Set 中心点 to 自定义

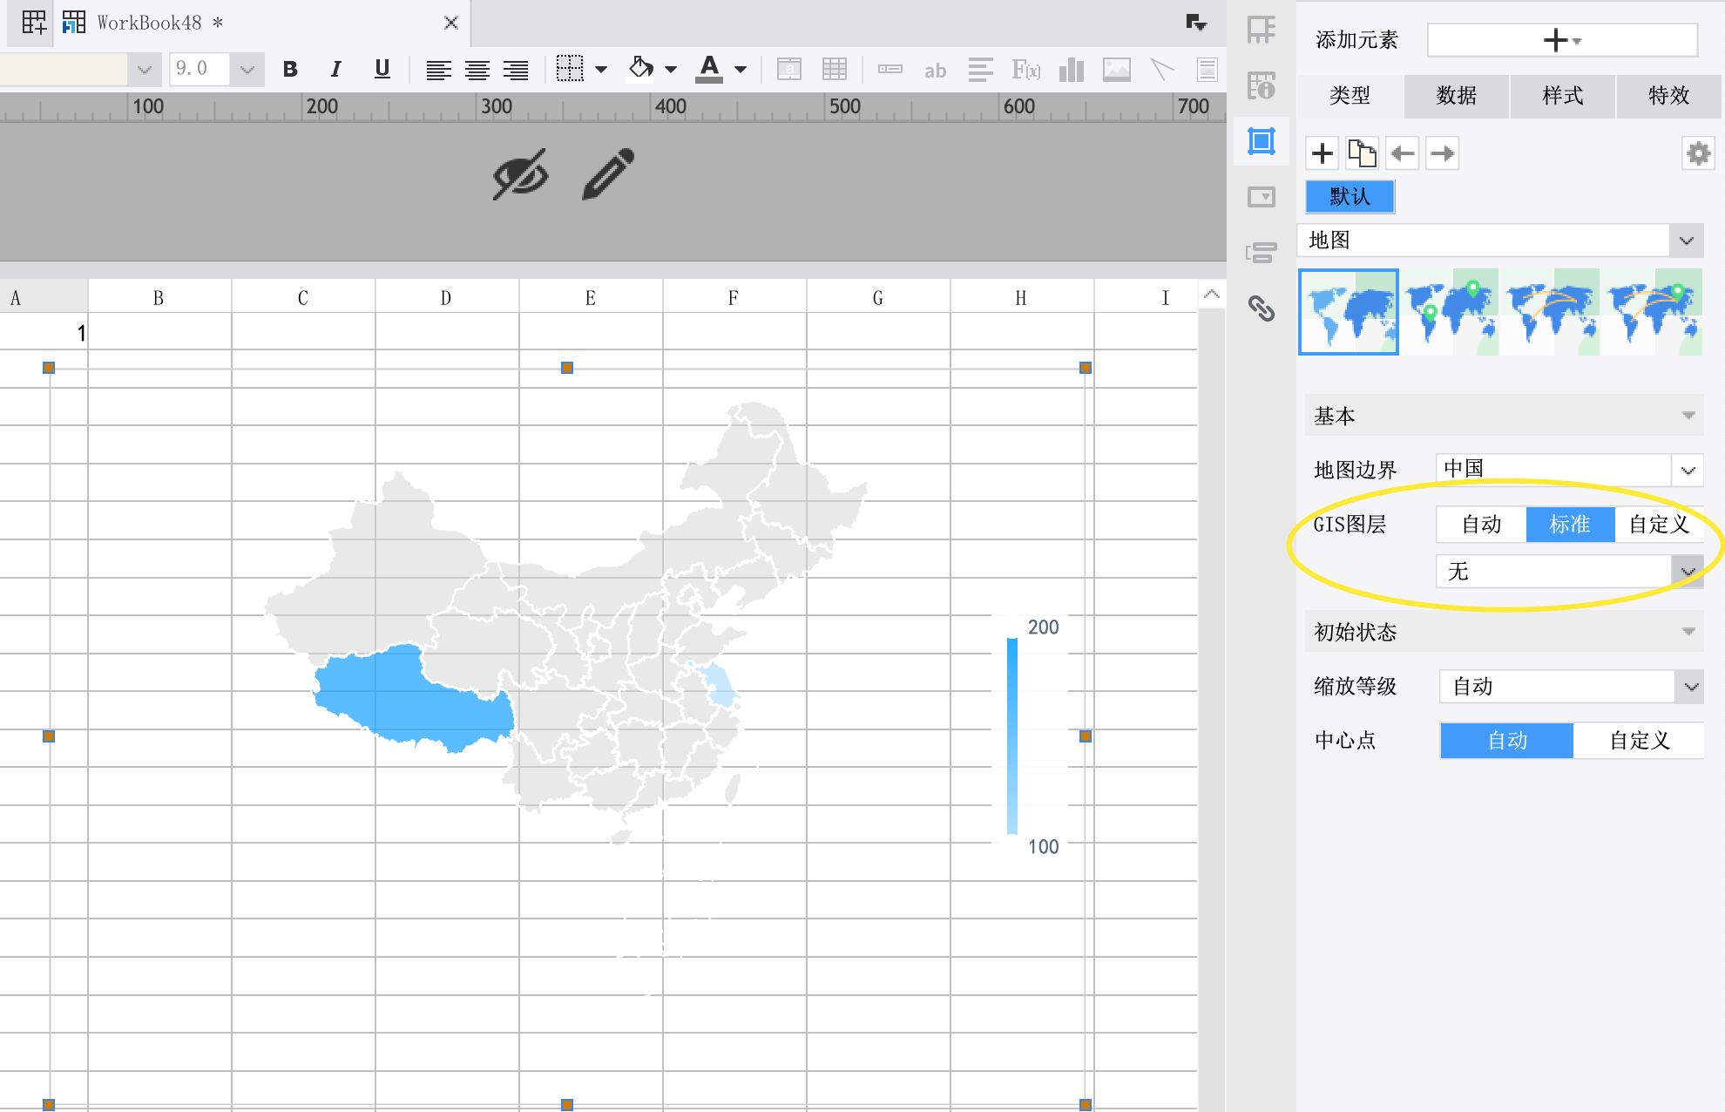coord(1639,740)
